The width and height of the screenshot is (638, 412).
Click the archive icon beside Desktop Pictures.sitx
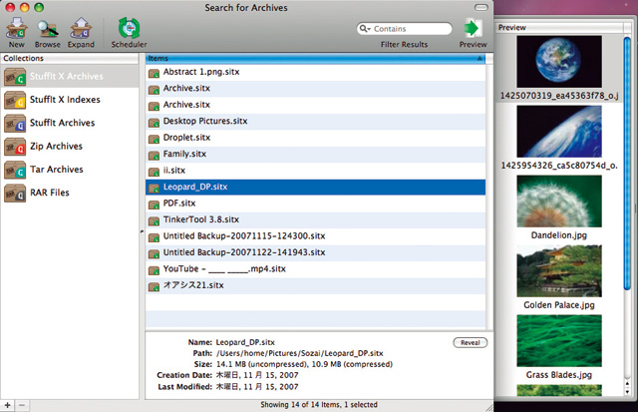click(x=154, y=123)
